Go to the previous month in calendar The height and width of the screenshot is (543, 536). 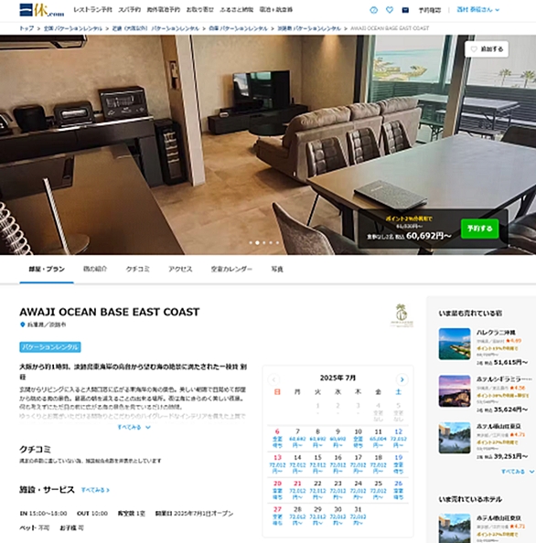click(273, 379)
